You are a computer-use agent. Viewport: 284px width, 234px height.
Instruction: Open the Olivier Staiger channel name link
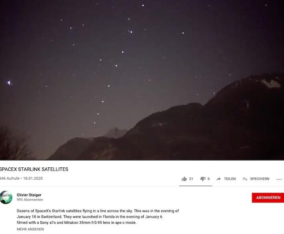coord(29,195)
